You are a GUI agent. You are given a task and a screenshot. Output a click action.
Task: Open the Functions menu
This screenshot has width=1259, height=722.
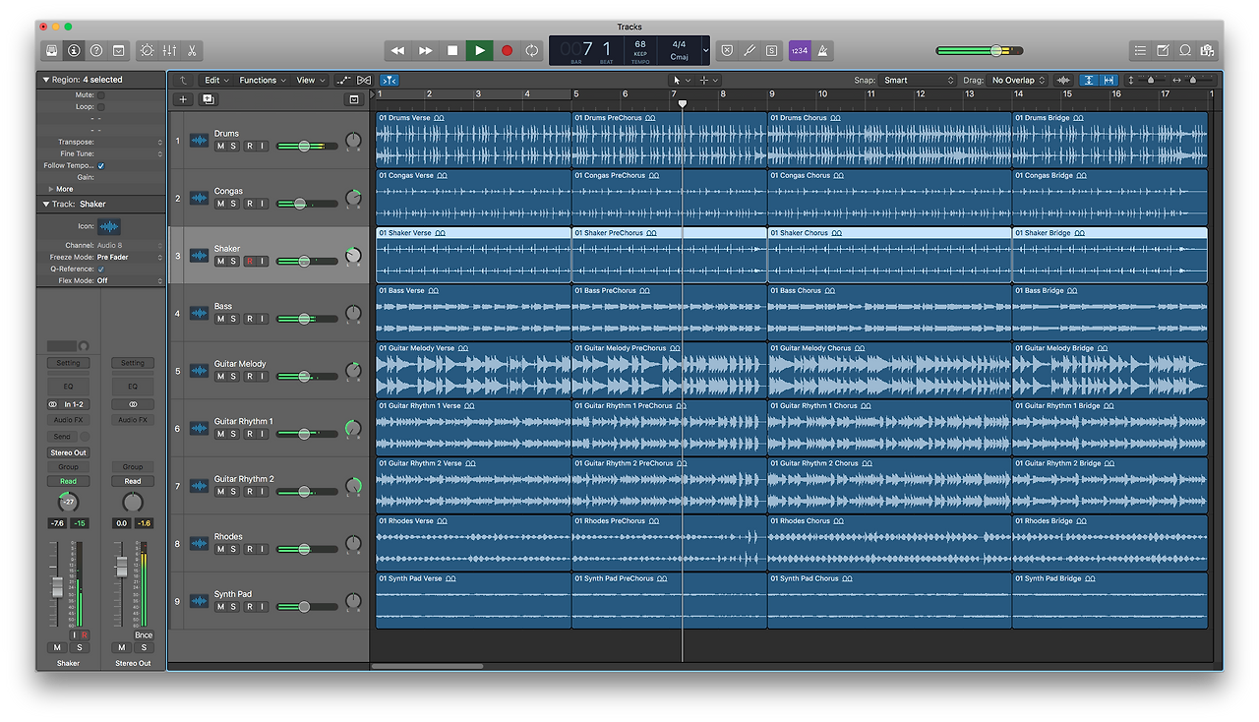tap(263, 80)
